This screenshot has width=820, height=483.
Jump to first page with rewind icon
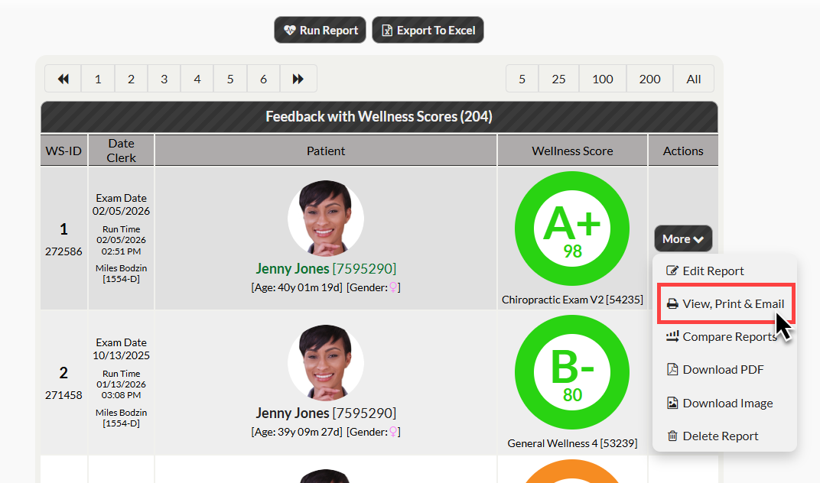click(x=63, y=79)
